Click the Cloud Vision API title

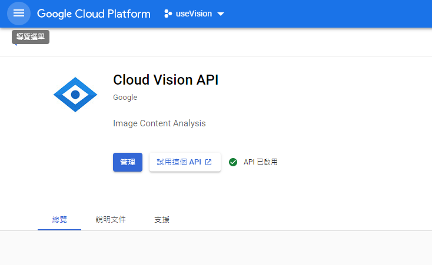[165, 80]
